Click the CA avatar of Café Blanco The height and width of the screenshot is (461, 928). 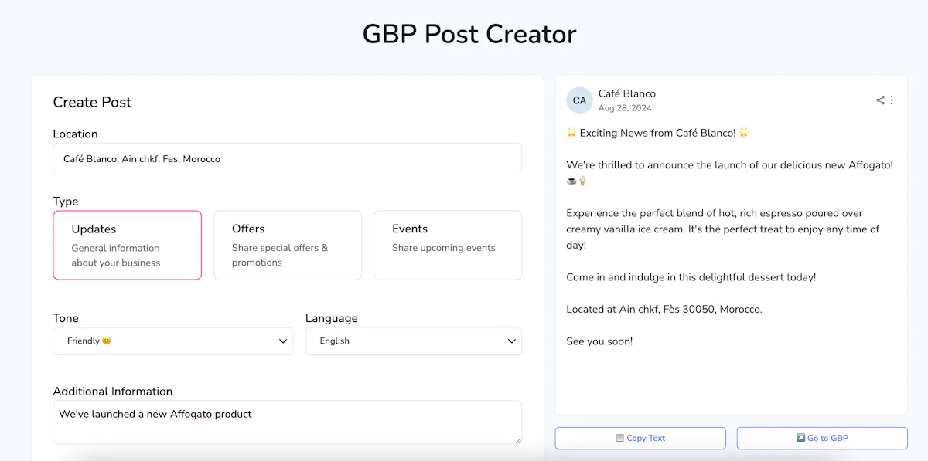coord(579,100)
